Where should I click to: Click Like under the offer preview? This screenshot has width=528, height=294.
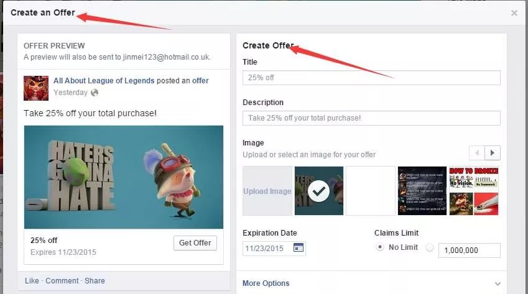[32, 281]
